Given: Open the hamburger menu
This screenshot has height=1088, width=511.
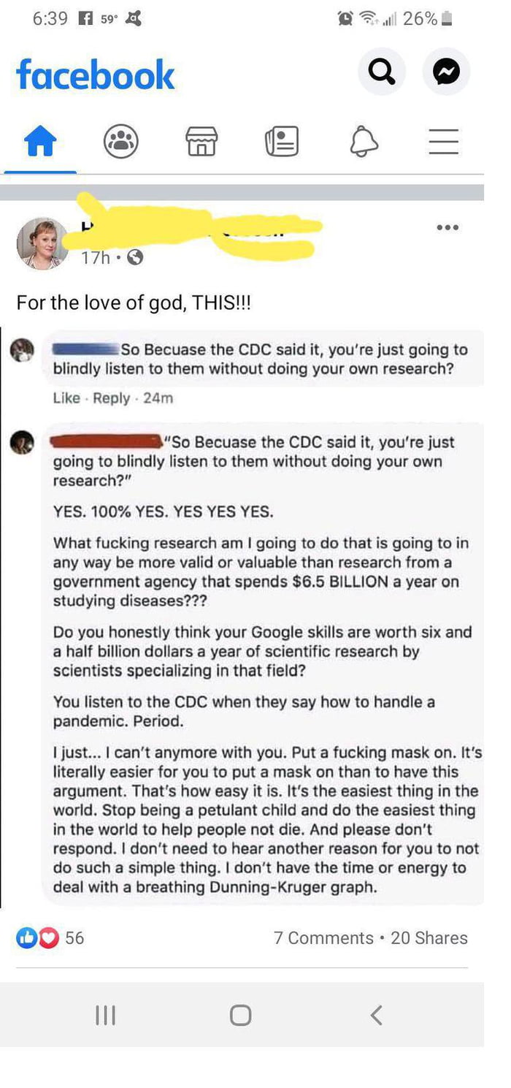Looking at the screenshot, I should pyautogui.click(x=443, y=142).
